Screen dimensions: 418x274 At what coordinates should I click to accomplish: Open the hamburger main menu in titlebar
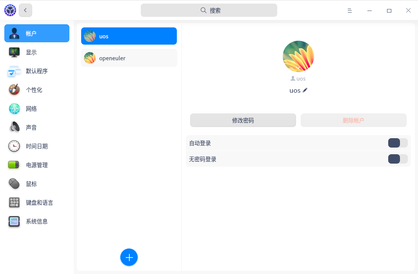coord(350,11)
